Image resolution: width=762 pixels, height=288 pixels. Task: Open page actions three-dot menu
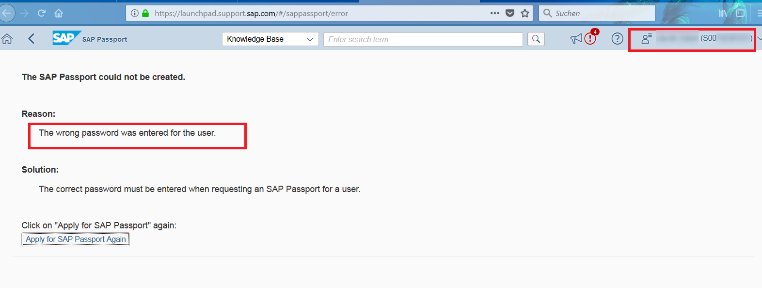pyautogui.click(x=494, y=13)
